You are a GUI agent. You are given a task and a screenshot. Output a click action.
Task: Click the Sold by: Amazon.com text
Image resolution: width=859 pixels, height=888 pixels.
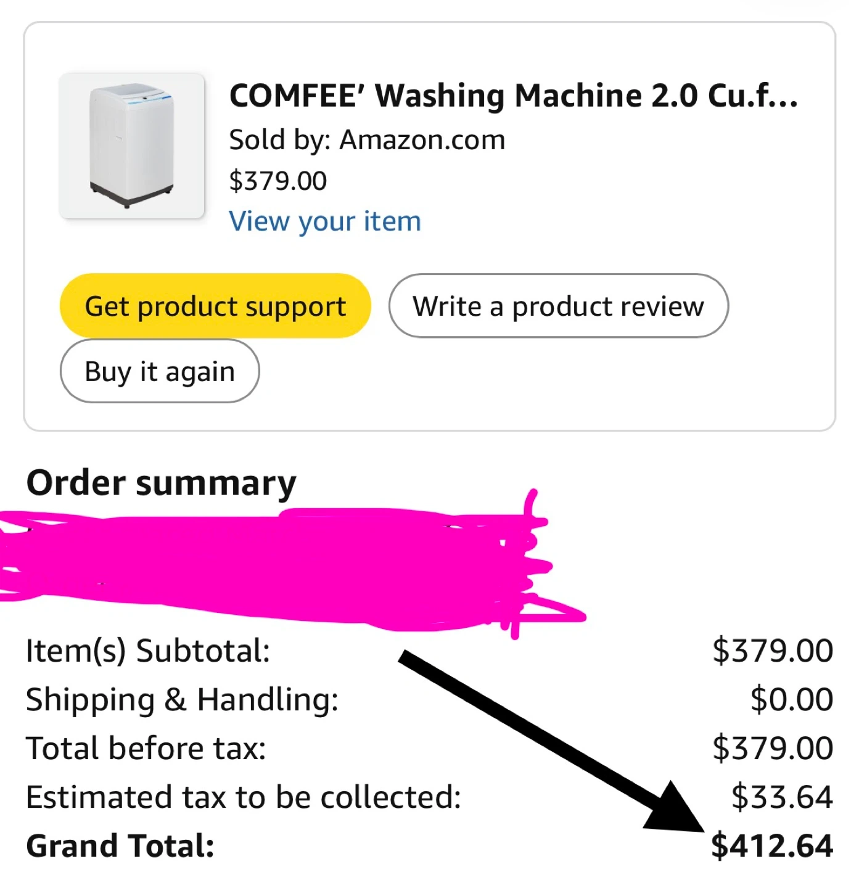click(367, 140)
